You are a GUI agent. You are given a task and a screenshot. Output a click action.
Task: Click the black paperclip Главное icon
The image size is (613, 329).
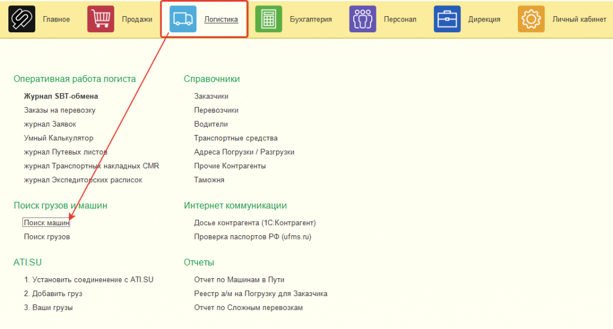22,19
